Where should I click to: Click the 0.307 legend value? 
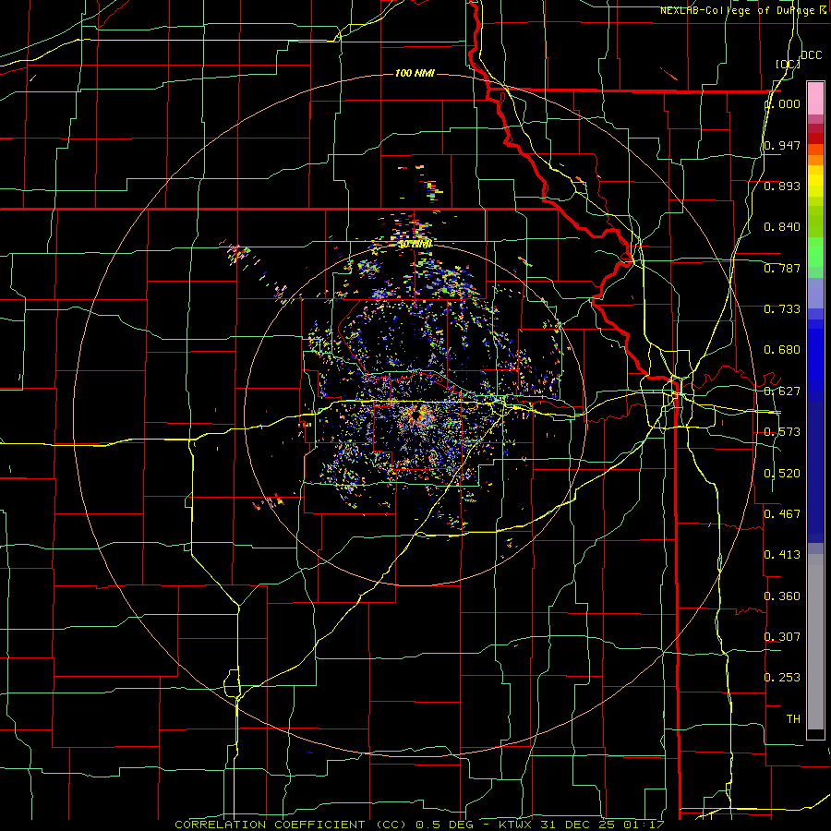[782, 636]
